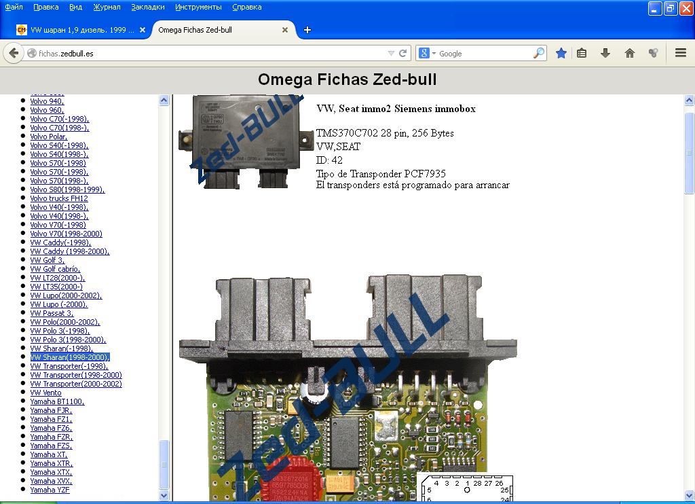Open the Закладки menu
This screenshot has height=504, width=695.
pyautogui.click(x=148, y=7)
